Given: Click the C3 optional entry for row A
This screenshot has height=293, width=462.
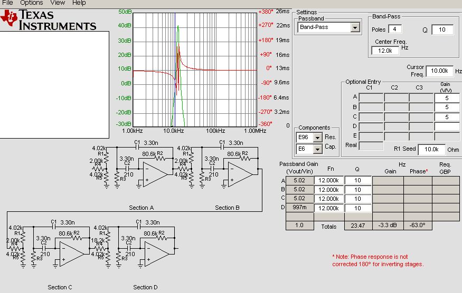Looking at the screenshot, I should point(421,97).
